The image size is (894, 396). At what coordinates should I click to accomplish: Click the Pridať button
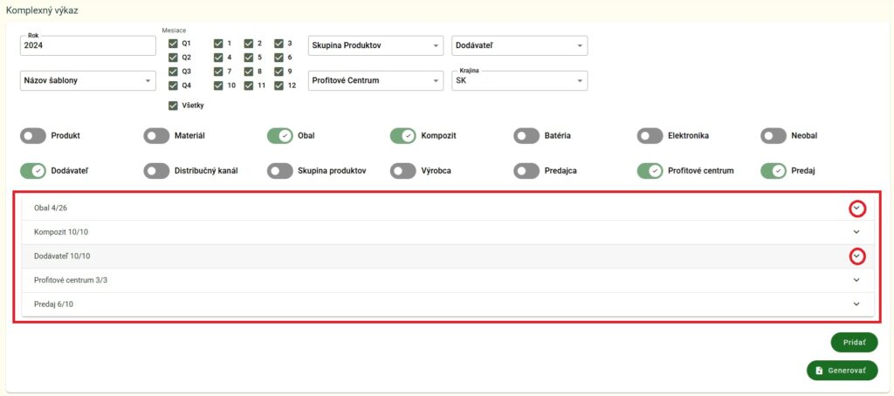[854, 343]
